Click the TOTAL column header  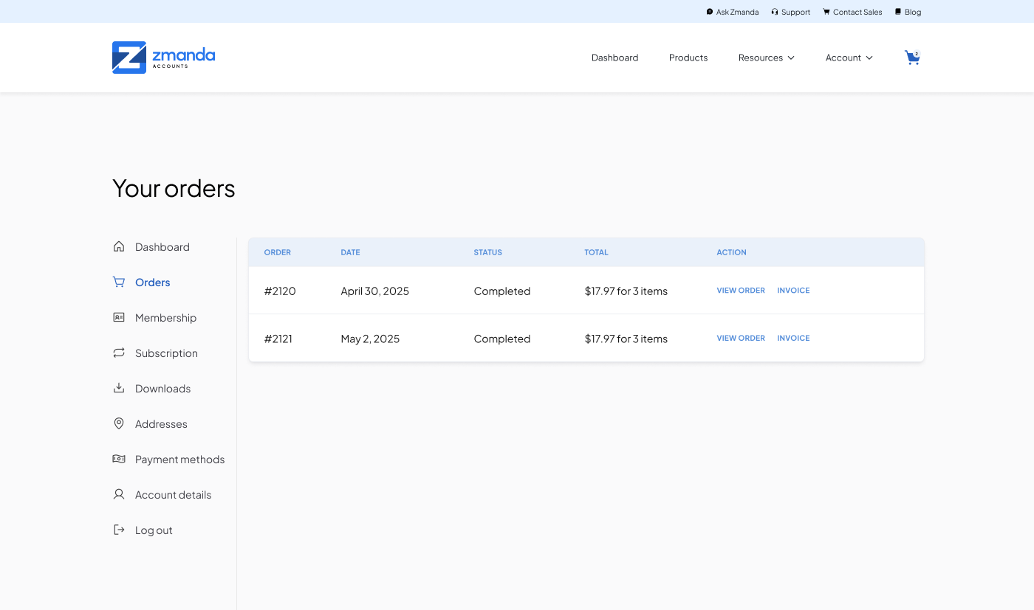point(597,252)
